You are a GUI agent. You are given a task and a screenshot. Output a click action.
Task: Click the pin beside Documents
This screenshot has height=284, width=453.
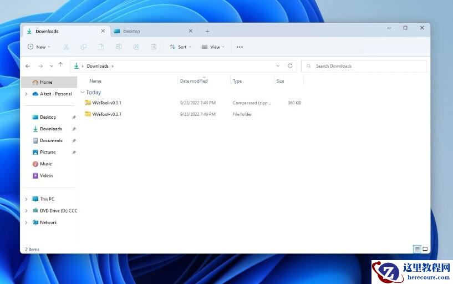pyautogui.click(x=74, y=141)
